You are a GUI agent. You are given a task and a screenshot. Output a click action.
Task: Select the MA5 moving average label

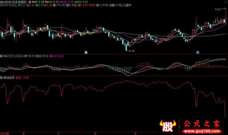tap(38, 1)
